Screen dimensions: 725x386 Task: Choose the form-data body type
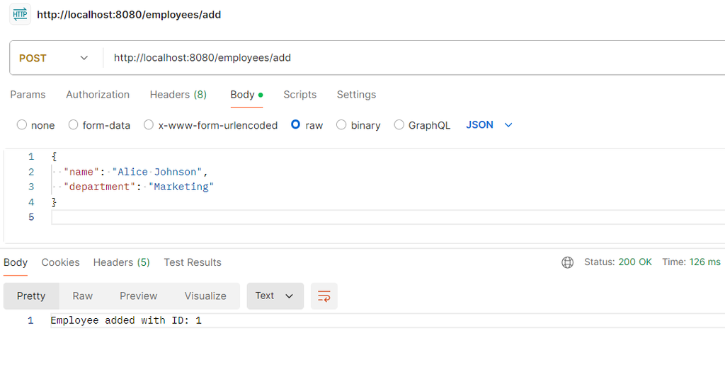pos(74,125)
